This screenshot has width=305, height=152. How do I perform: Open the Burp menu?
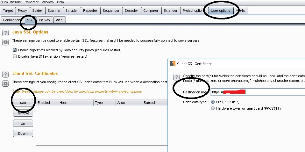(x=4, y=2)
